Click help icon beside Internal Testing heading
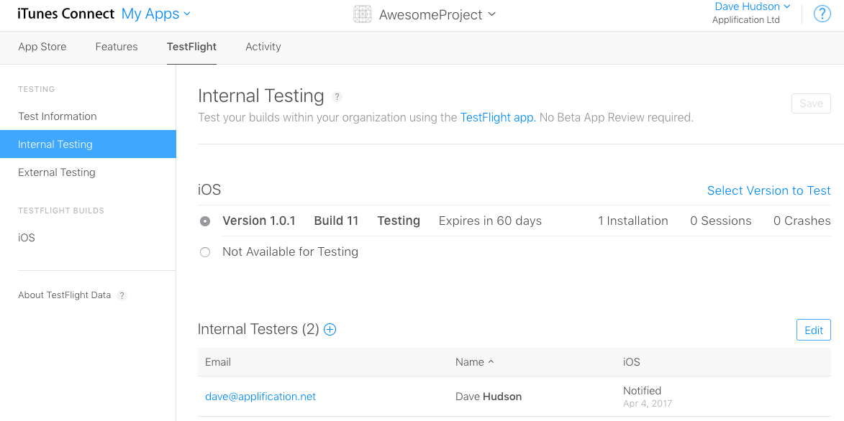 point(337,97)
